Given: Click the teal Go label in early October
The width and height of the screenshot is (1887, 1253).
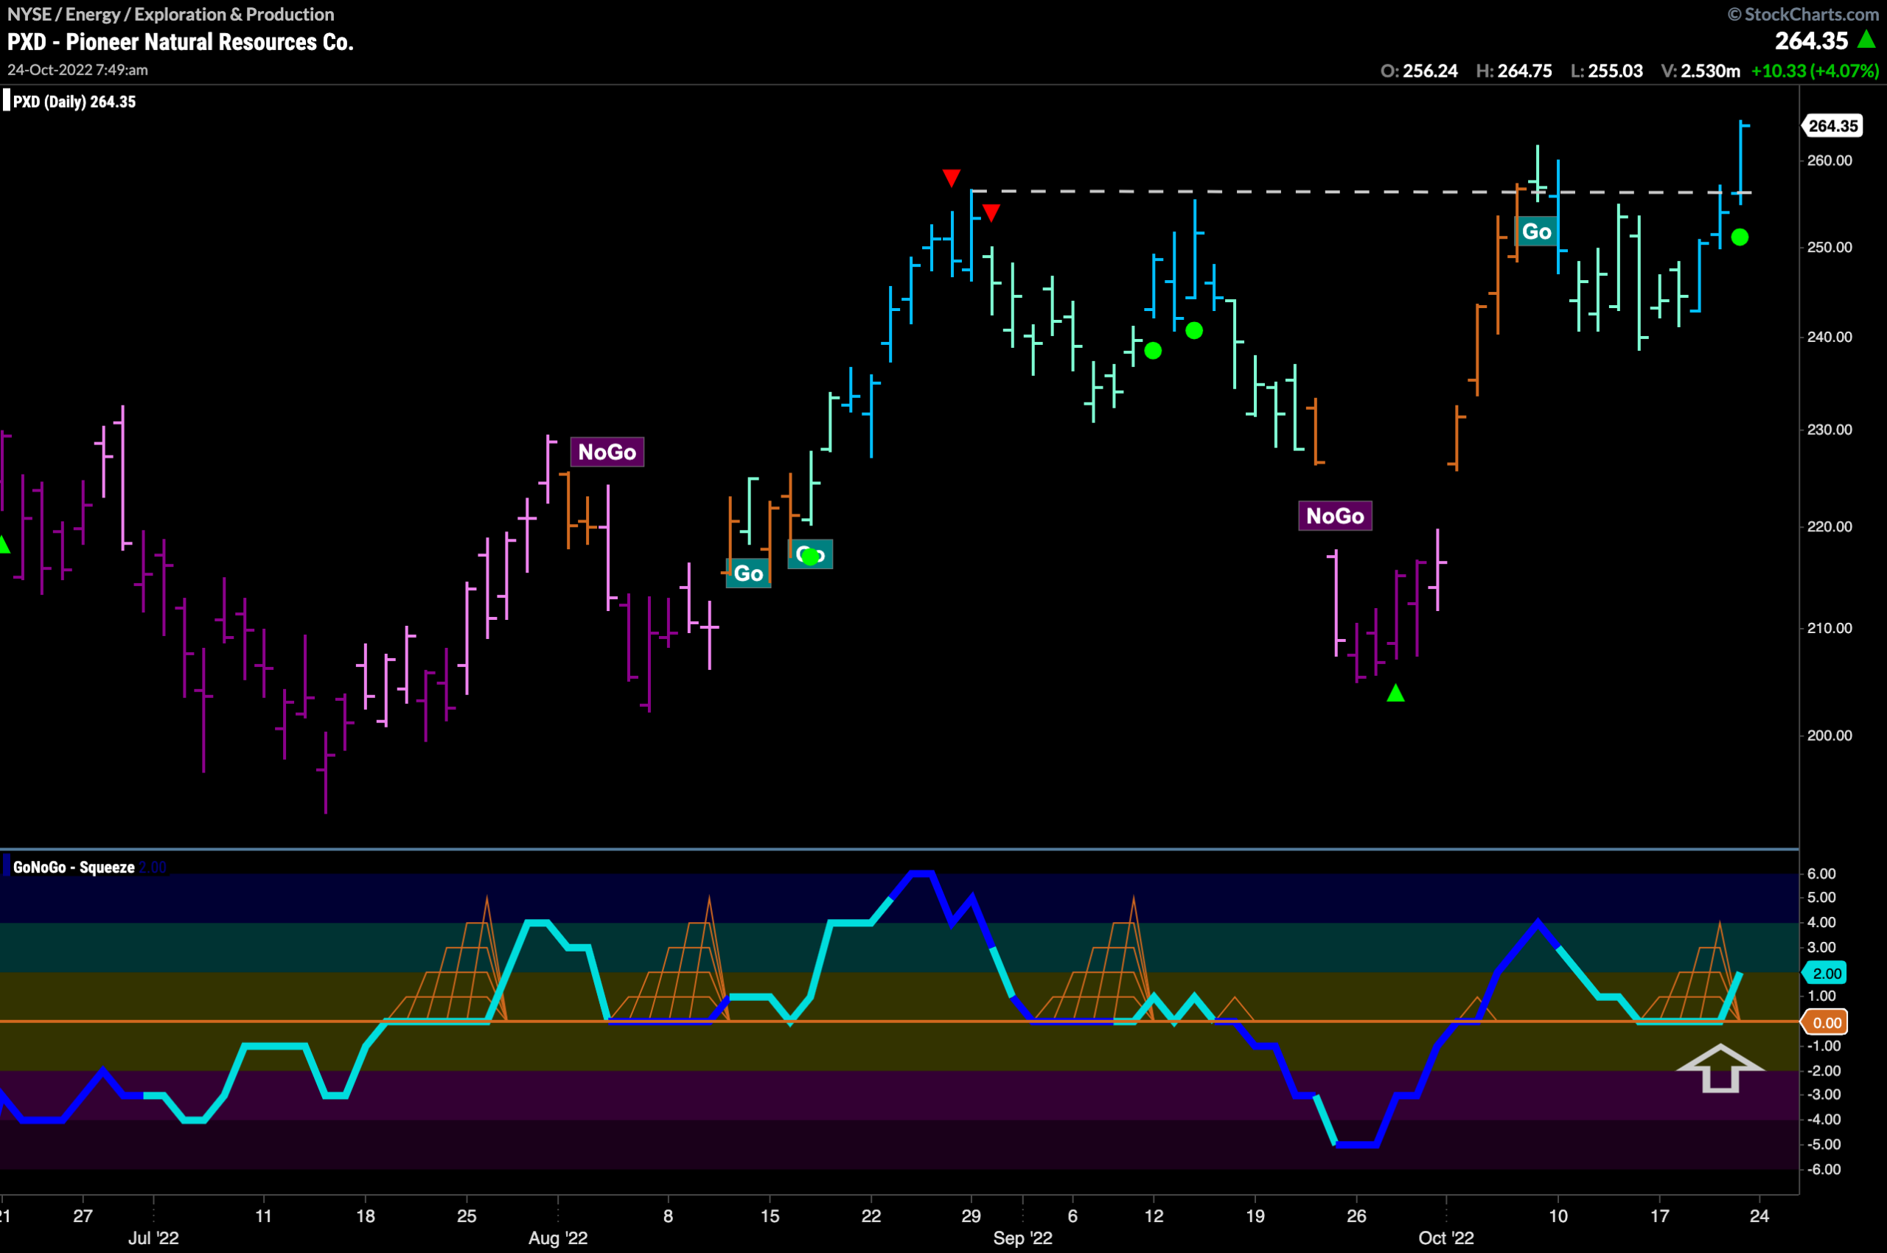Looking at the screenshot, I should (1536, 231).
